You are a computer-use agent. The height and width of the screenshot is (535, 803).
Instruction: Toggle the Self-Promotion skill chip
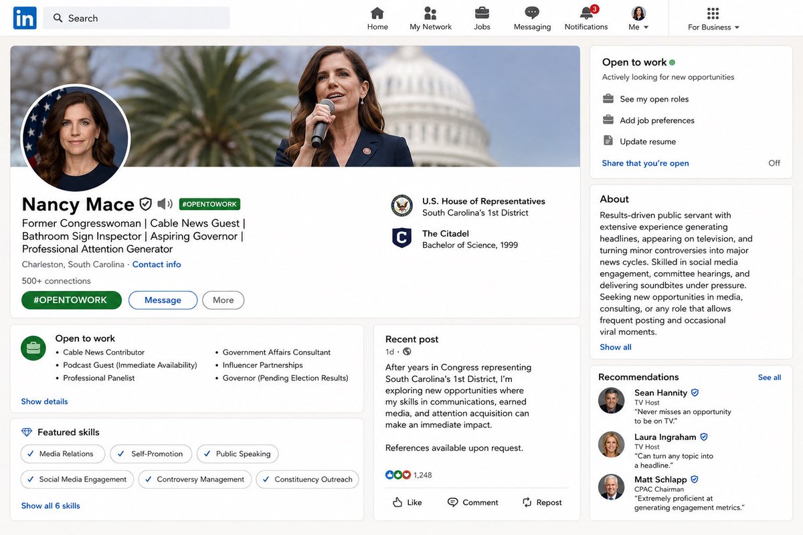tap(151, 454)
